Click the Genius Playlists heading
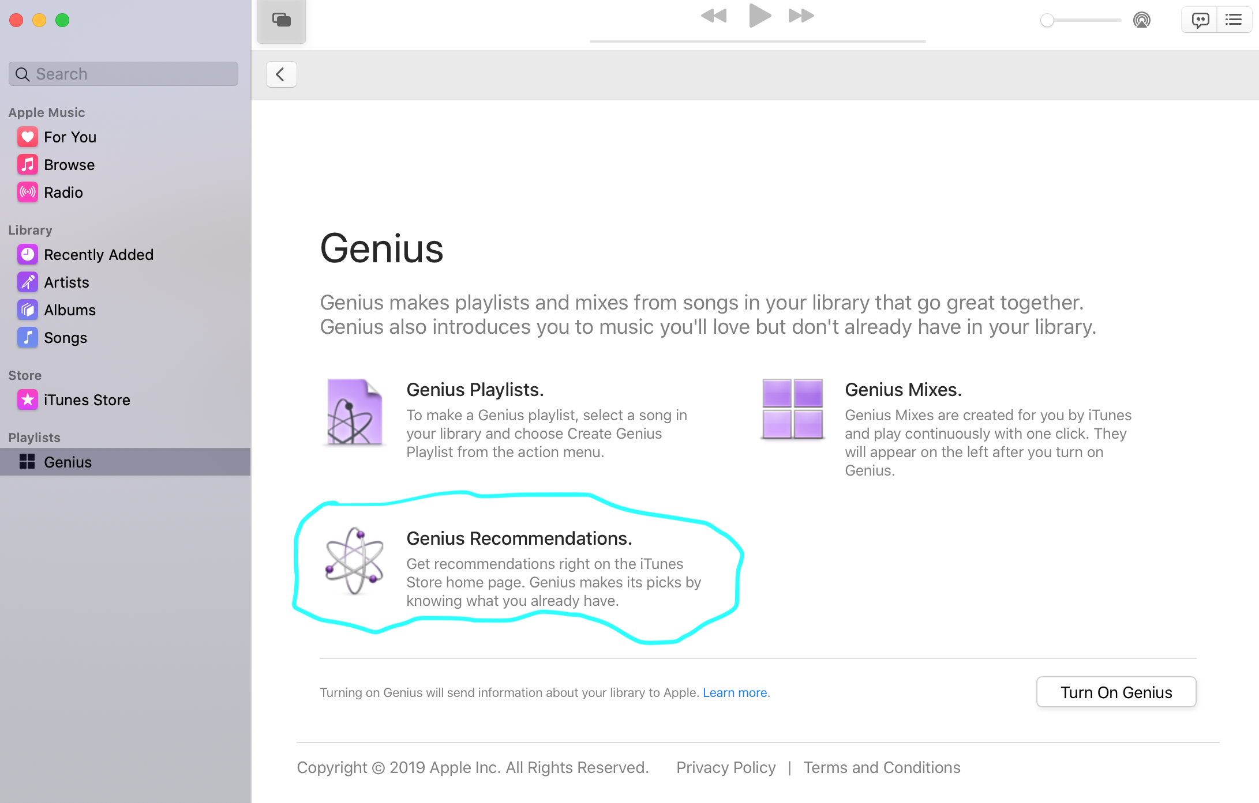1259x803 pixels. coord(475,390)
